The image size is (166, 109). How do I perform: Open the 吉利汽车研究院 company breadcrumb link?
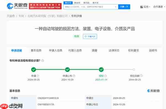48,16
